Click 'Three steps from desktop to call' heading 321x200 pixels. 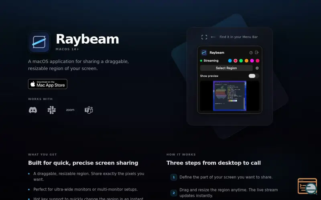point(213,163)
